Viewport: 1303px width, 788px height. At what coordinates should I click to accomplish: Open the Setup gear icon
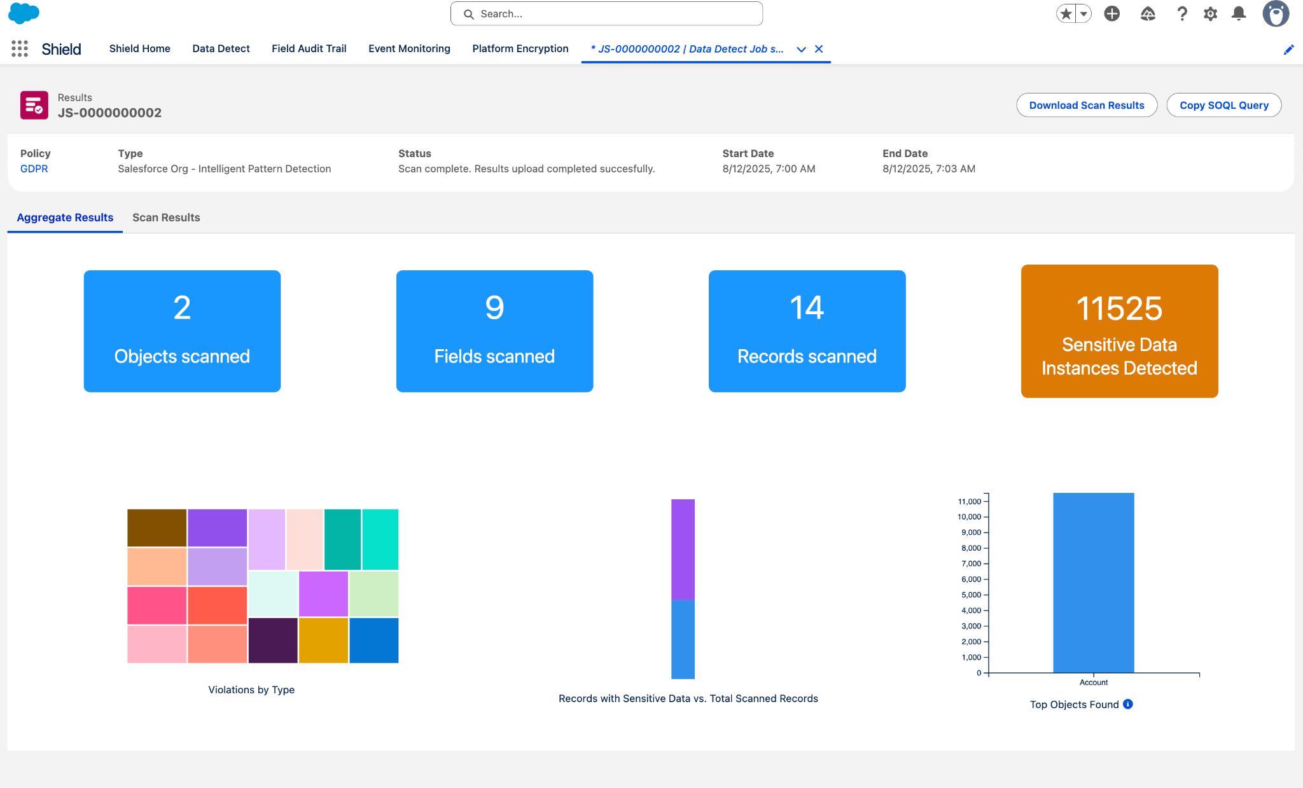pos(1210,13)
